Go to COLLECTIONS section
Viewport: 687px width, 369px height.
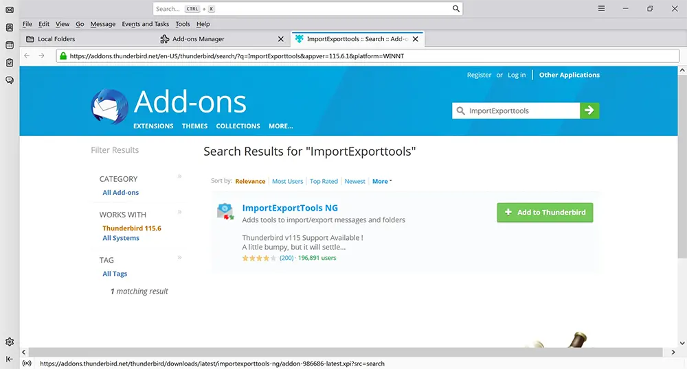[x=238, y=126]
